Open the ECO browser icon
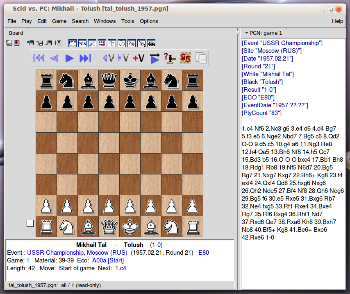Viewport: 350px width, 294px height. [x=102, y=43]
